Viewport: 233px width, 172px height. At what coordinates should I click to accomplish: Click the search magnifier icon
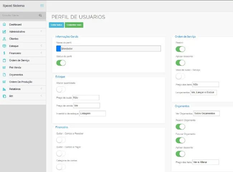tap(40, 16)
